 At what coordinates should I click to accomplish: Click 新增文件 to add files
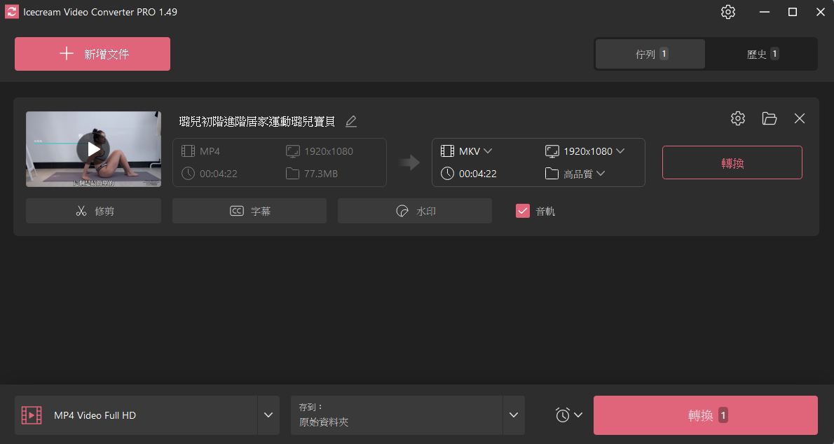[x=92, y=53]
